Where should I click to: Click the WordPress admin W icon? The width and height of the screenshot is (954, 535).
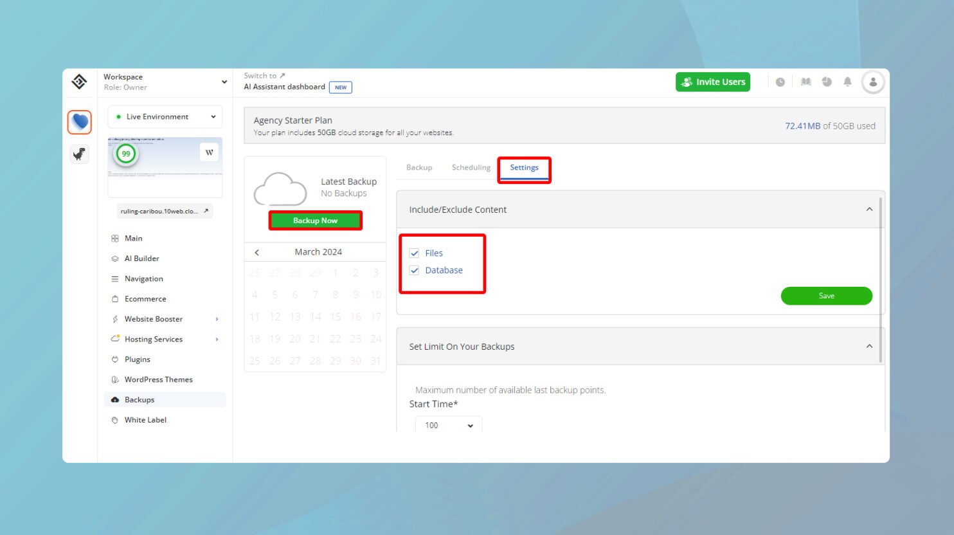click(x=209, y=152)
